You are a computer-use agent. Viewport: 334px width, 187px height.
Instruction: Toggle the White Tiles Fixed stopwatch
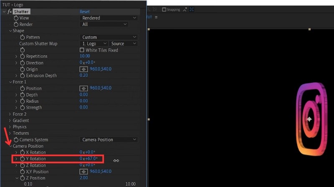[x=23, y=50]
